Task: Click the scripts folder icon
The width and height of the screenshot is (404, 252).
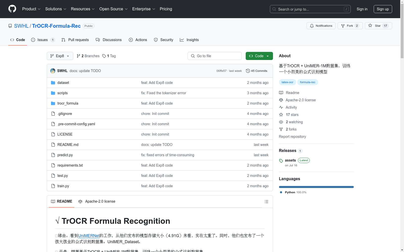Action: tap(53, 93)
